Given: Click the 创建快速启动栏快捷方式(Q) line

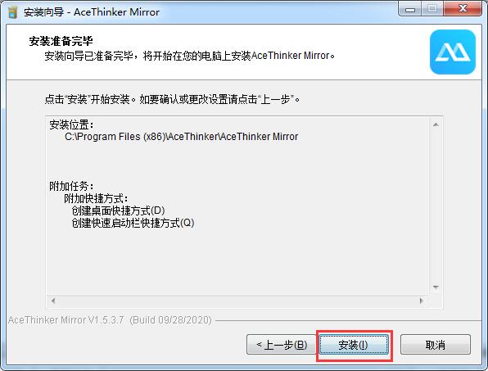Looking at the screenshot, I should click(133, 223).
